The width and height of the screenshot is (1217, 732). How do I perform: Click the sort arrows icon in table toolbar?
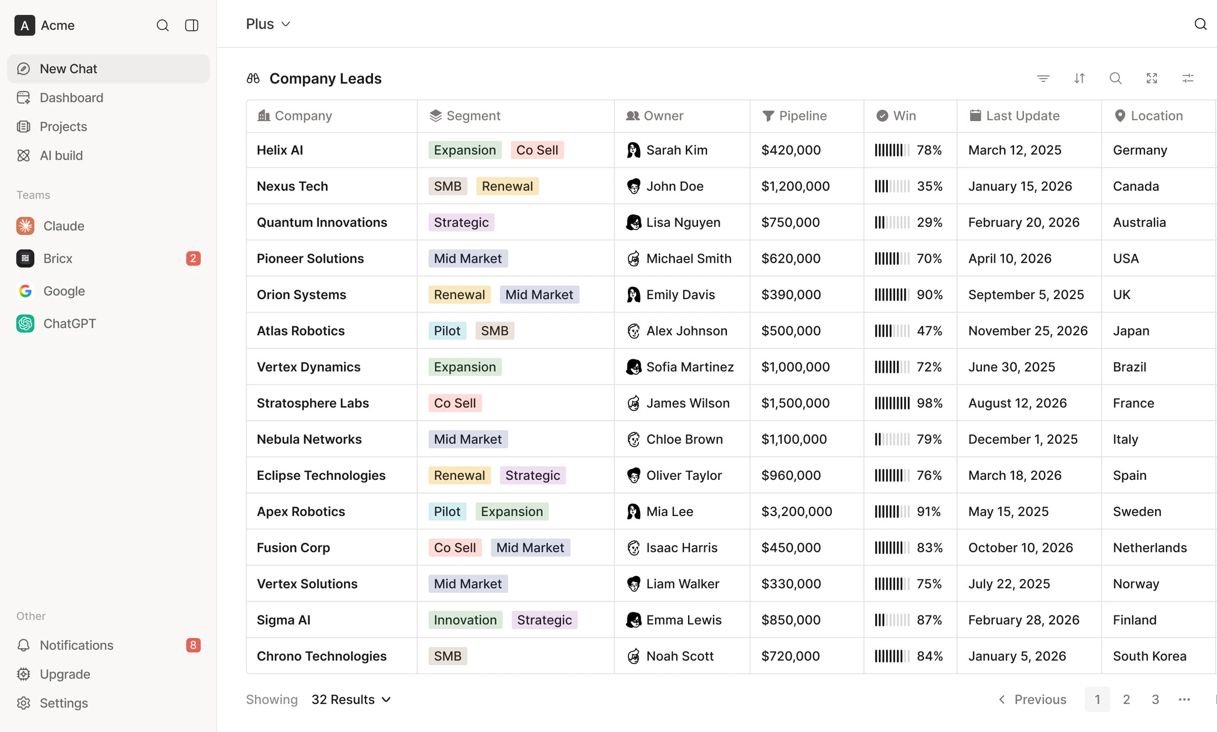click(1079, 79)
